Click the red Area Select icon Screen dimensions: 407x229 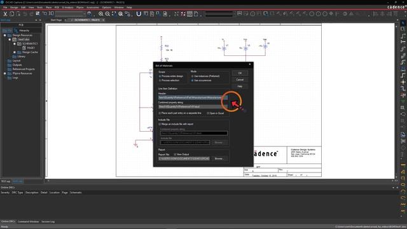tap(183, 14)
